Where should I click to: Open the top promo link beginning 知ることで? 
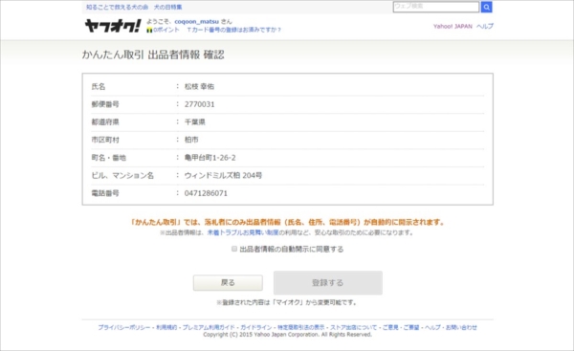[117, 7]
